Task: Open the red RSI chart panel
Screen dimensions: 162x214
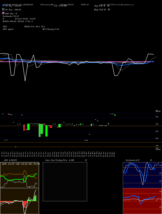Action: (x=142, y=201)
